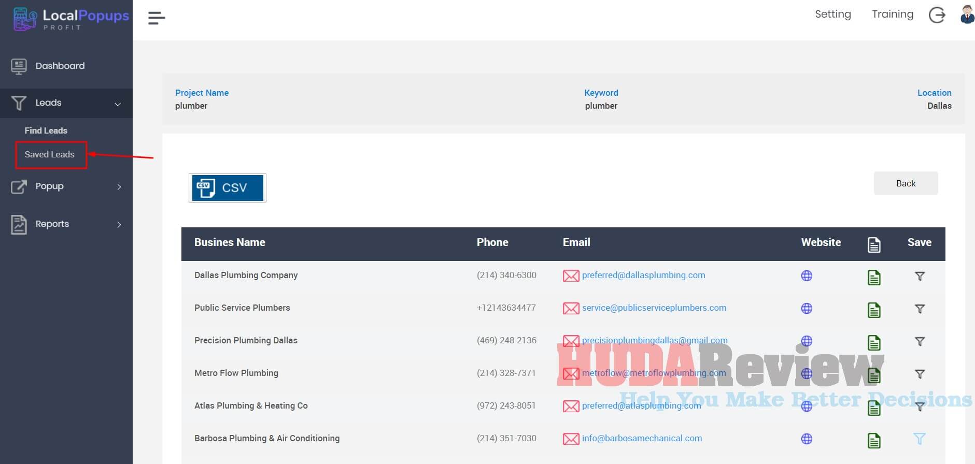The image size is (975, 464).
Task: Open Training in top navigation
Action: 893,14
